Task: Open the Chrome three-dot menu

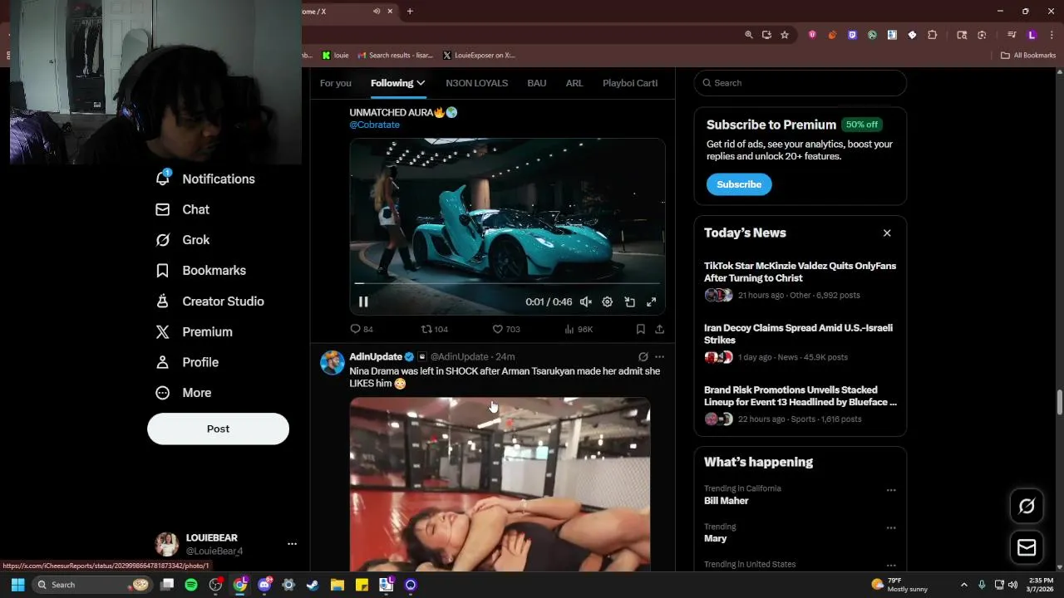Action: pos(1051,35)
